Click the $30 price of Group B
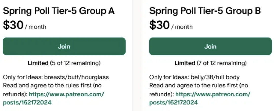Image resolution: width=274 pixels, height=111 pixels. click(x=159, y=25)
